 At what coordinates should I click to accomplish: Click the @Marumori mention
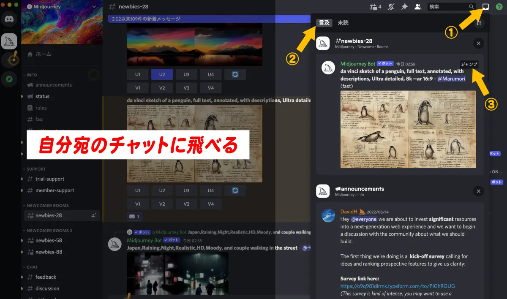(451, 79)
